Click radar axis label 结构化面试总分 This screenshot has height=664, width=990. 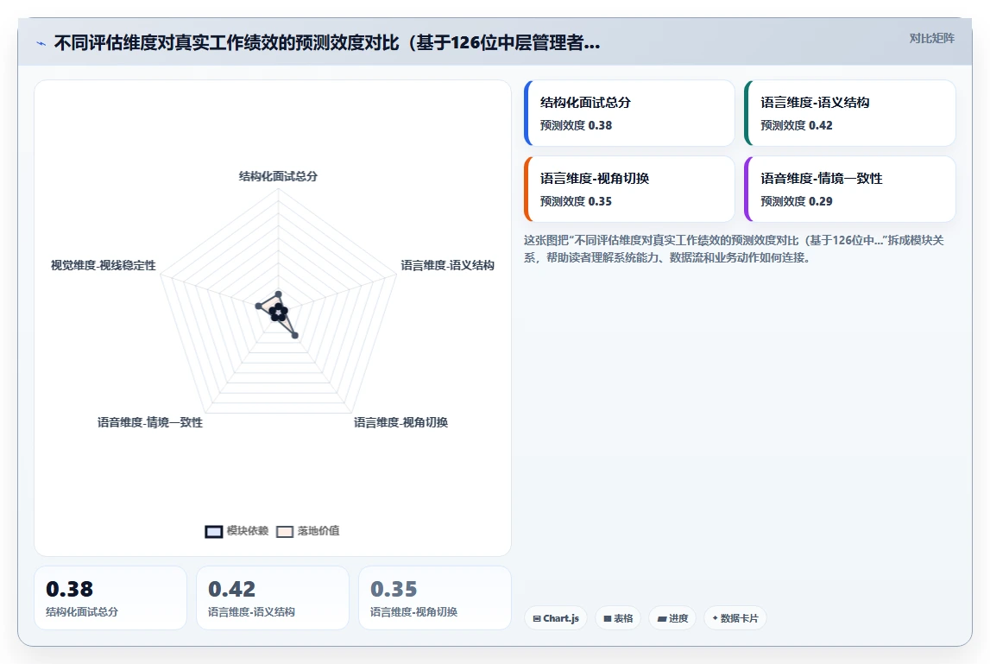278,176
